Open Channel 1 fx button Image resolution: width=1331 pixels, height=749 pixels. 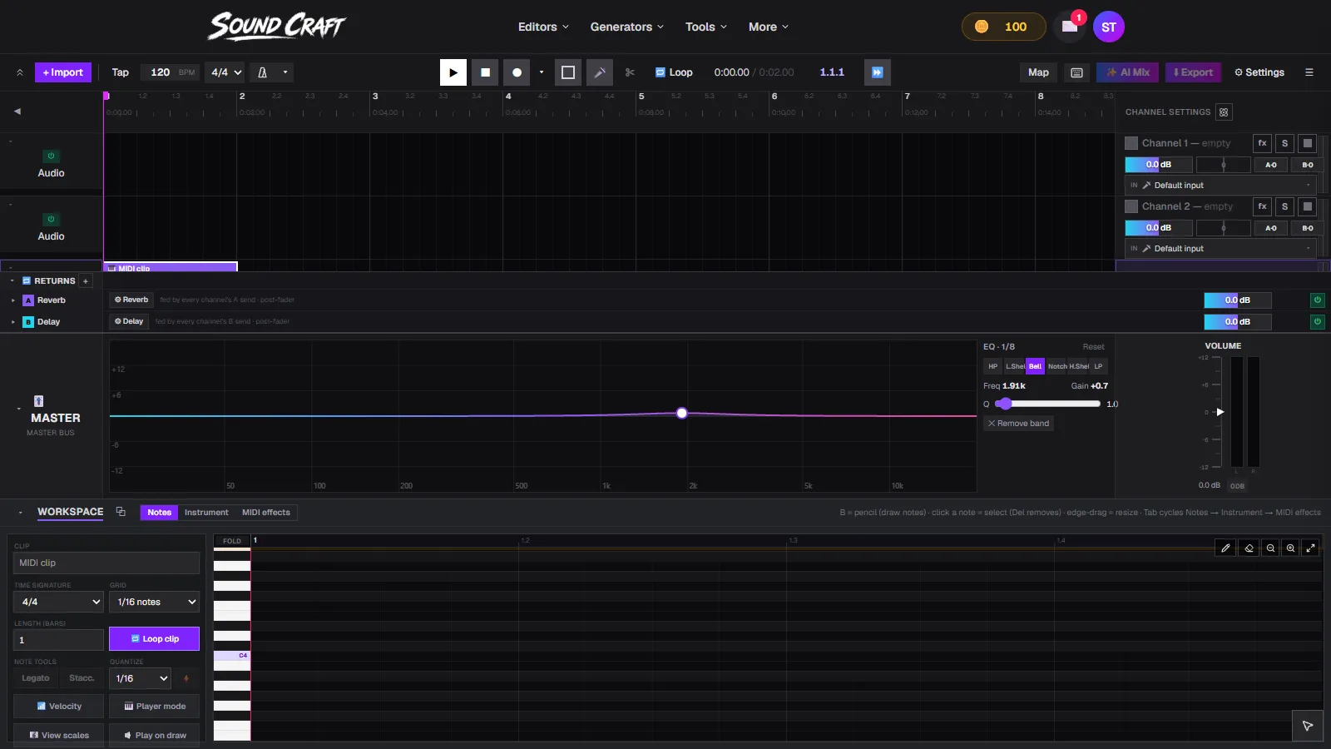coord(1262,143)
